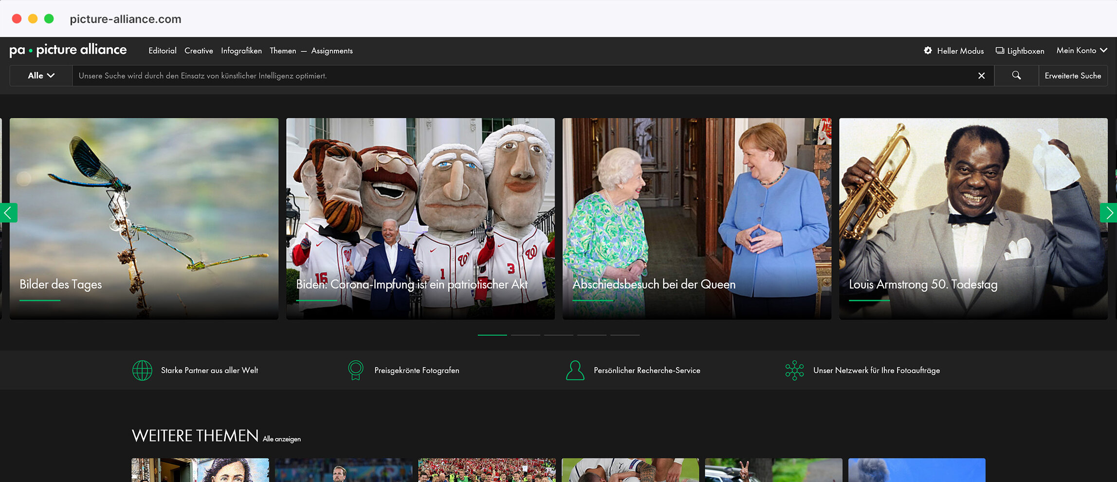
Task: Click the person silhouette icon
Action: point(575,371)
